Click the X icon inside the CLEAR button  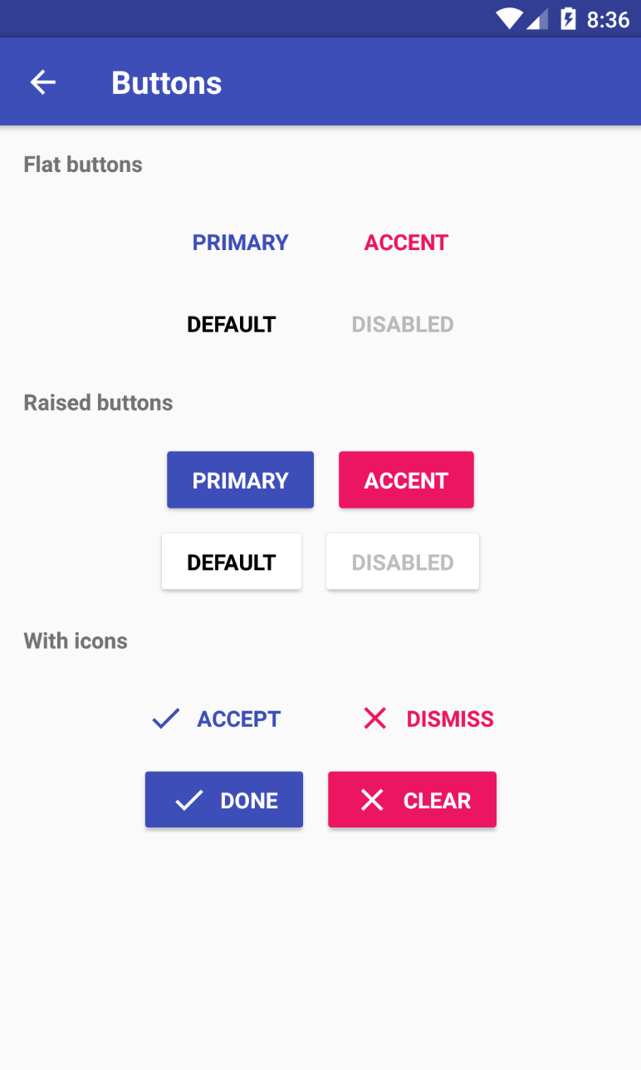tap(371, 799)
